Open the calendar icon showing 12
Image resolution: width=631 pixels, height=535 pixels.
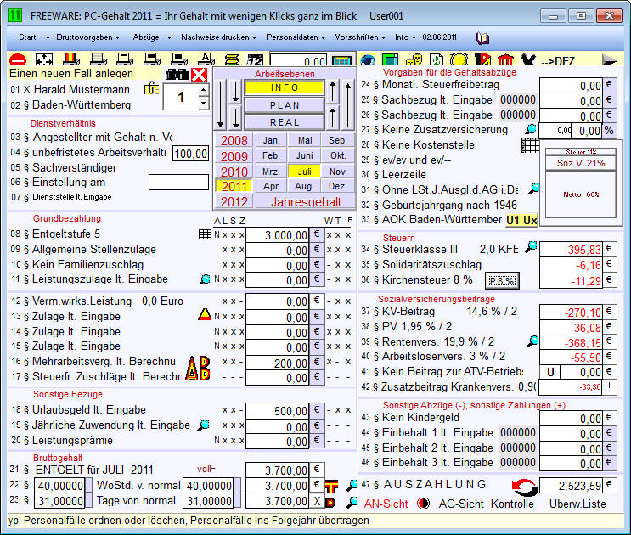(255, 60)
